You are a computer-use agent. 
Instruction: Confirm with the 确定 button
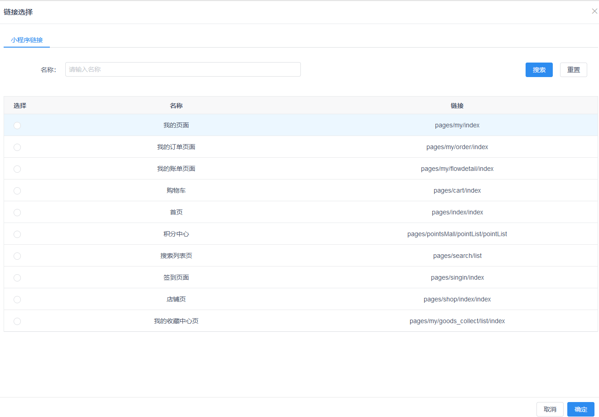tap(581, 409)
